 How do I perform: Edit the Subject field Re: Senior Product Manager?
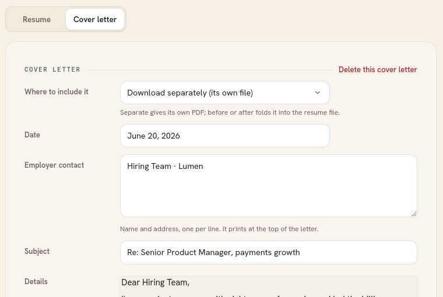tap(269, 252)
